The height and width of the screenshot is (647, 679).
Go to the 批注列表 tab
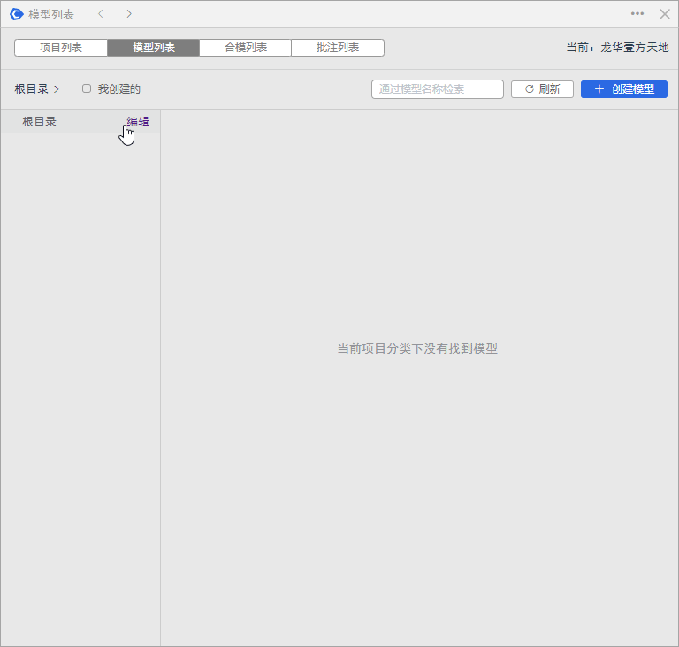click(x=338, y=48)
